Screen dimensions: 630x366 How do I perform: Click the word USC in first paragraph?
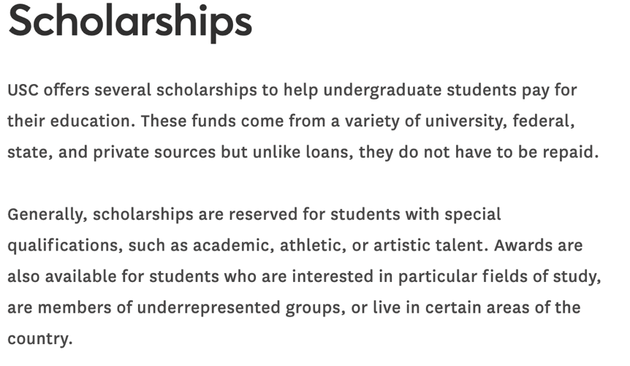(x=23, y=90)
